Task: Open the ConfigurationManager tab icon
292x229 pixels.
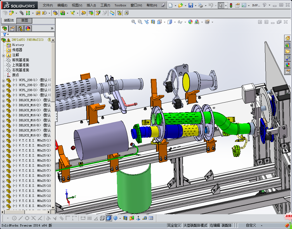Action: (x=20, y=29)
